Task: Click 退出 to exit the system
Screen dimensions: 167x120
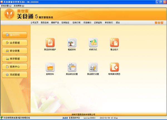Action: coord(118,22)
